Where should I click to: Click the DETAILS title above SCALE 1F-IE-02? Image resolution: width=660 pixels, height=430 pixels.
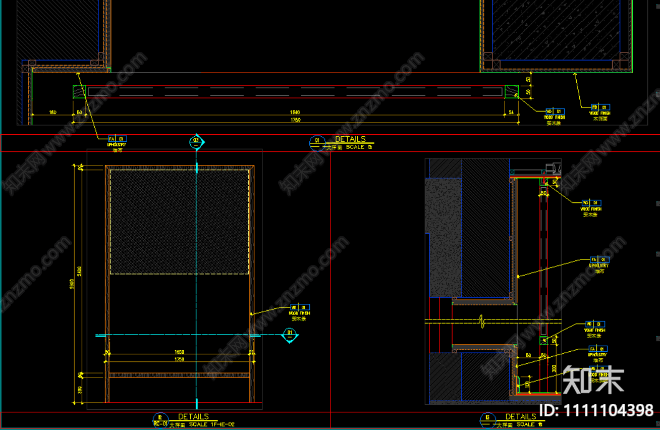[x=193, y=417]
